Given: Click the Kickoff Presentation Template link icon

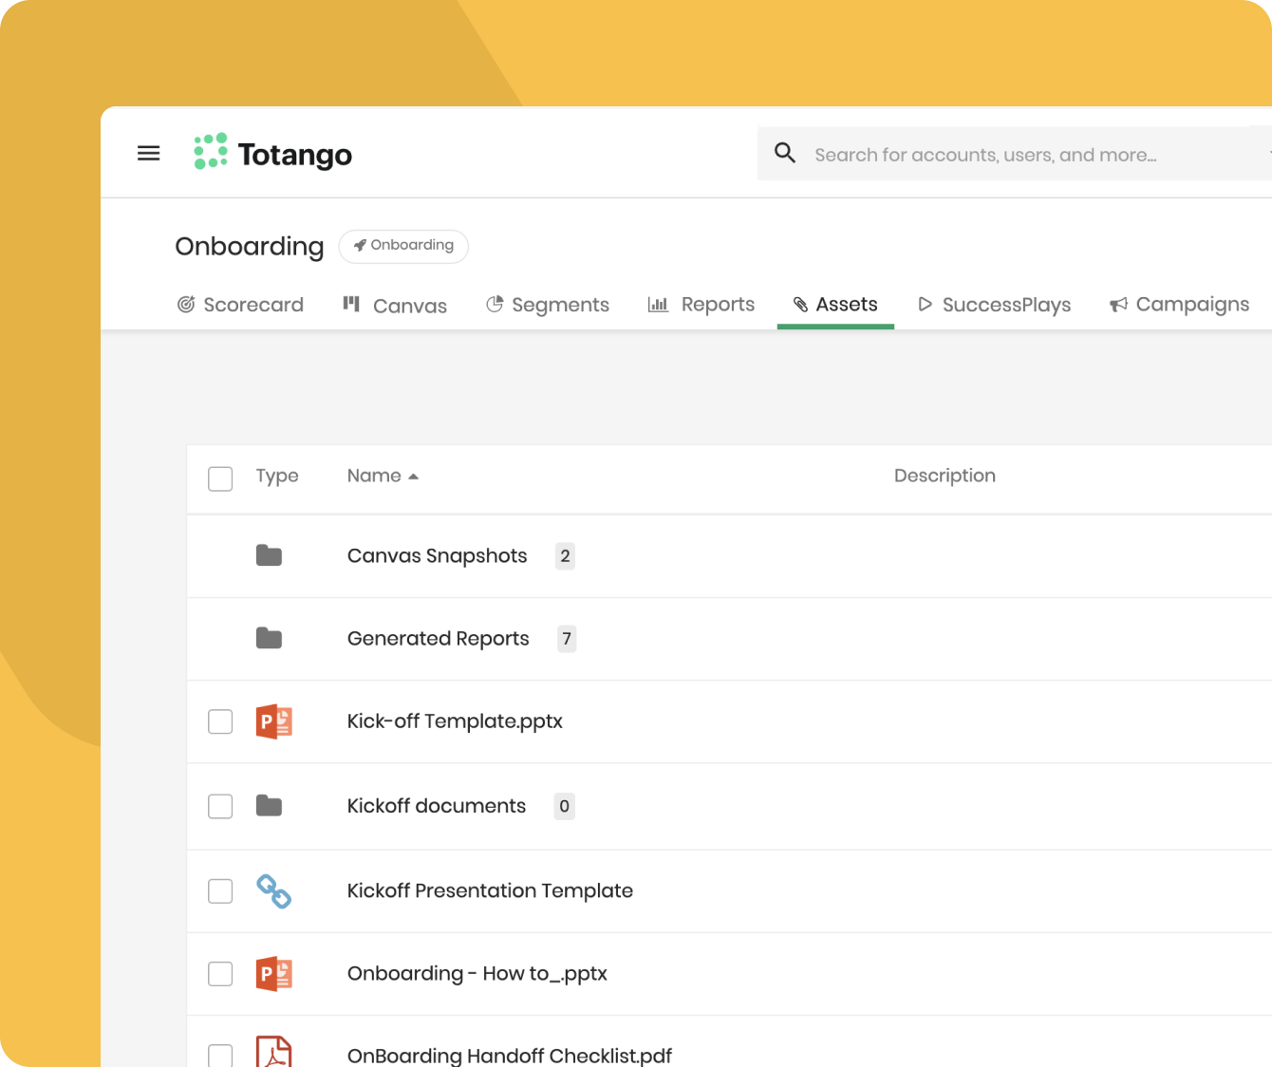Looking at the screenshot, I should 274,891.
